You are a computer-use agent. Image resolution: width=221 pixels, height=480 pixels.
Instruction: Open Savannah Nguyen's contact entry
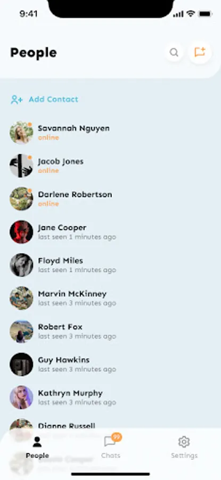coord(110,133)
